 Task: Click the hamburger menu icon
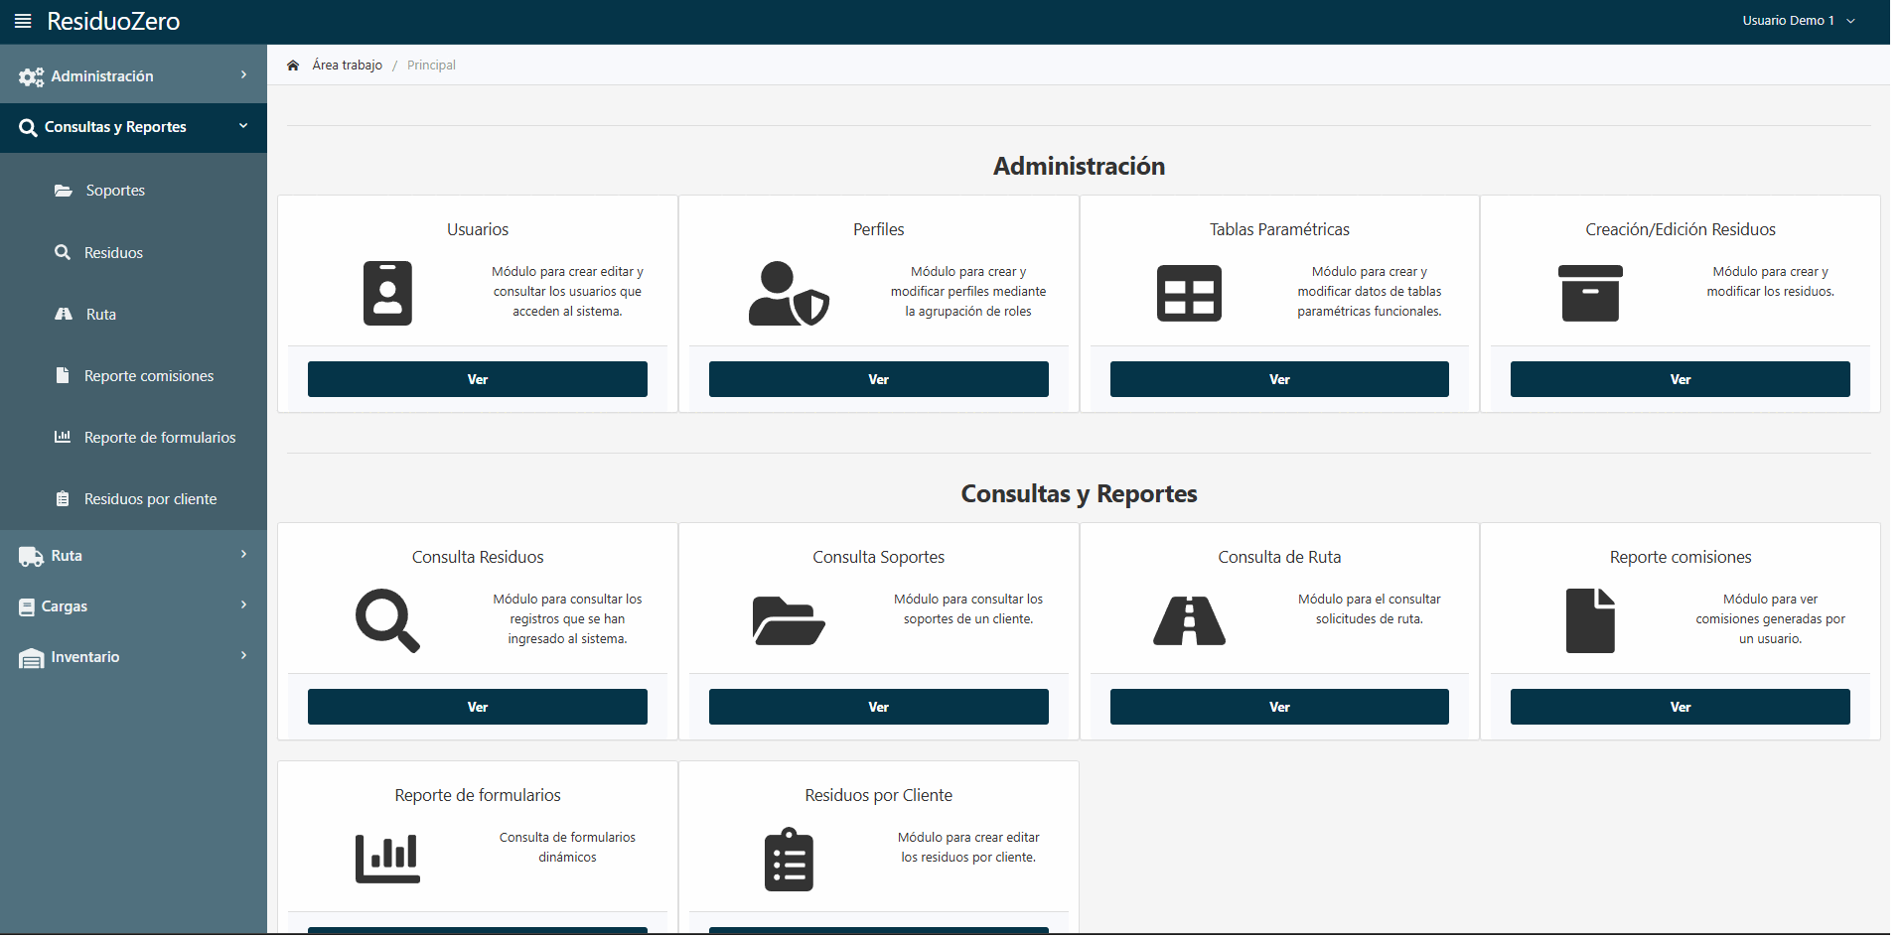(23, 21)
